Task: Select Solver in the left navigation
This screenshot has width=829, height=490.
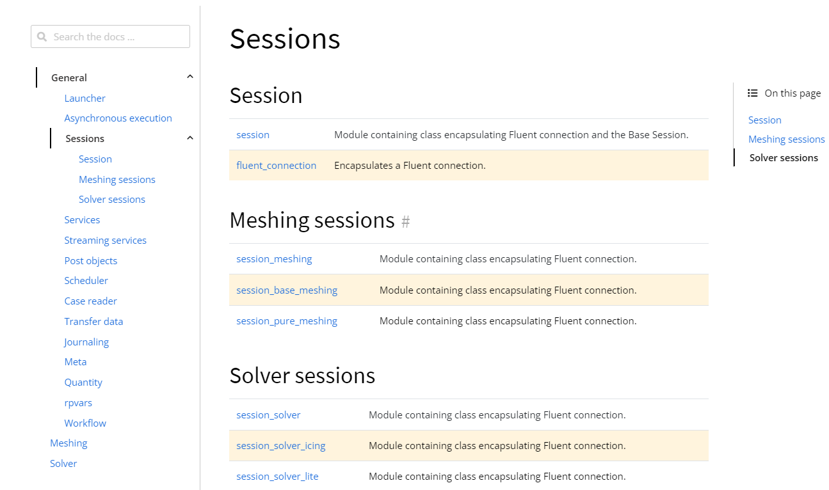Action: [x=63, y=463]
